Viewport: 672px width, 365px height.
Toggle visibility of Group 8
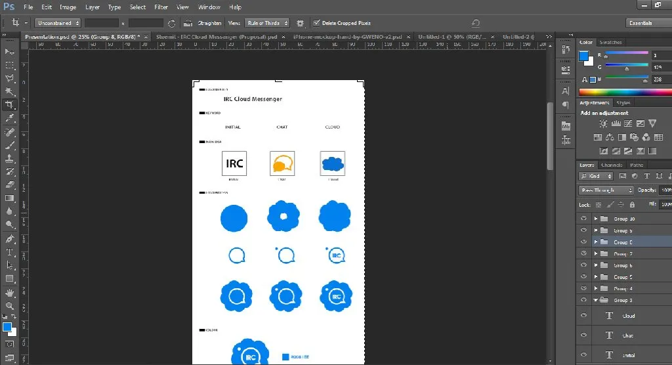[x=583, y=242]
